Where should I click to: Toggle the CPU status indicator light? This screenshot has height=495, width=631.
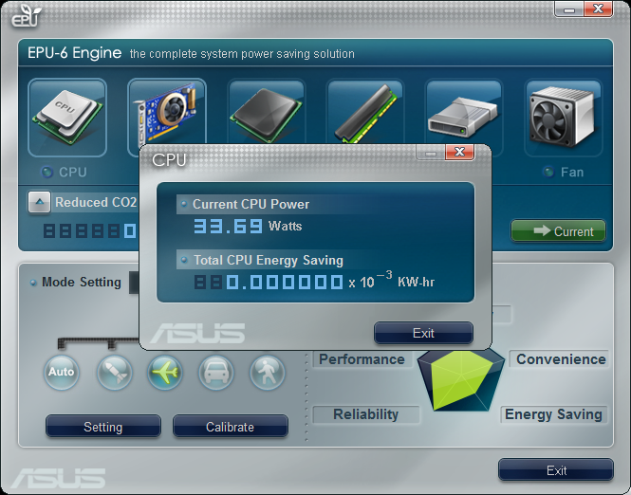click(47, 172)
